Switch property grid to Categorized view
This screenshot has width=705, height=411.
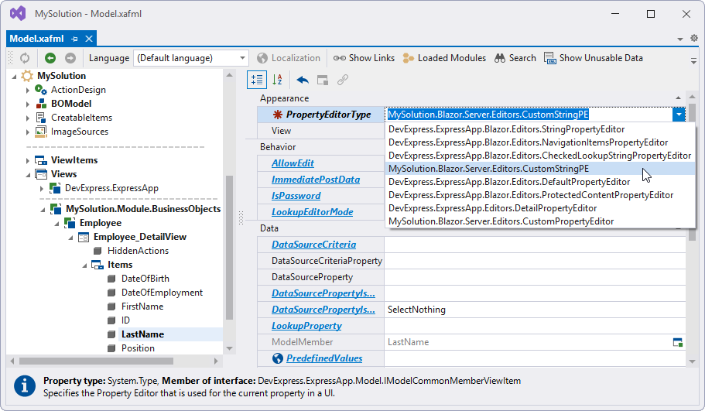tap(257, 80)
